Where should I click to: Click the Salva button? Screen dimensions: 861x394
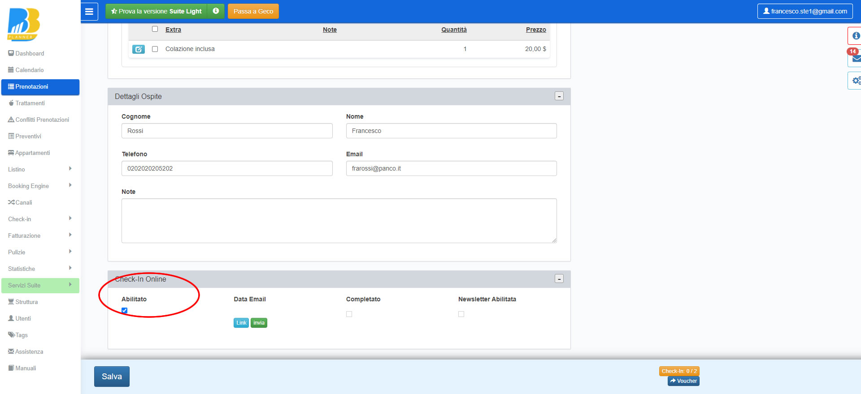(112, 377)
